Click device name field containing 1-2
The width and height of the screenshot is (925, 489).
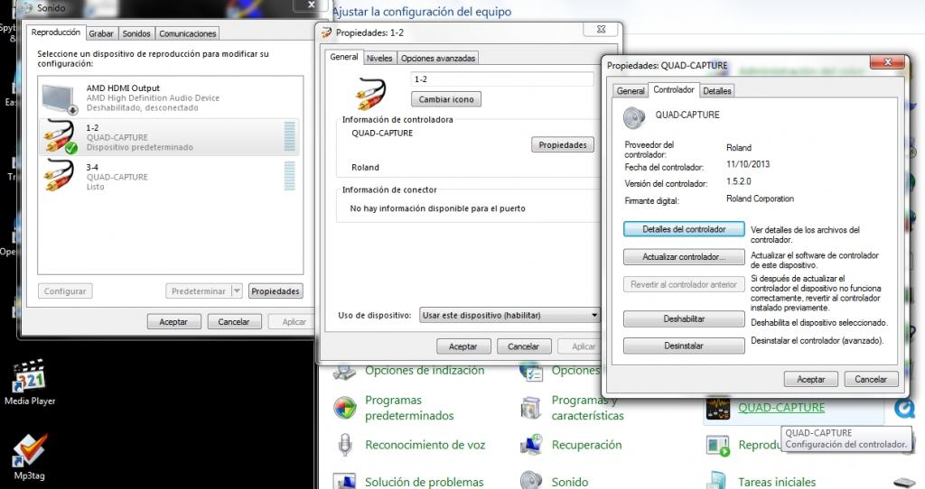(x=502, y=79)
